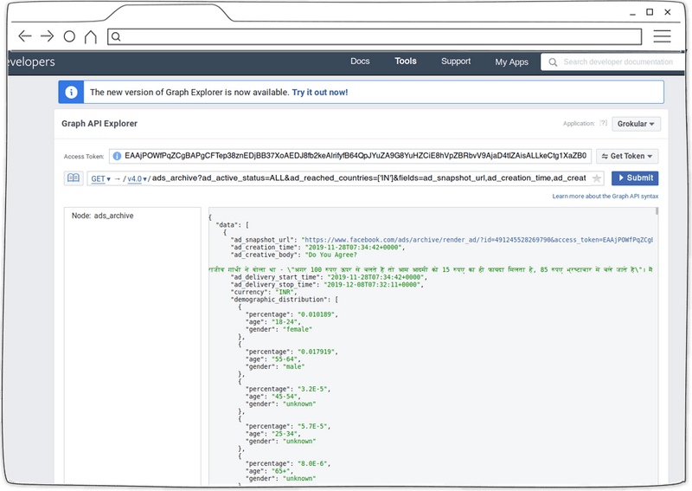The image size is (692, 491).
Task: Change the v4.0 API version dropdown
Action: coord(137,179)
